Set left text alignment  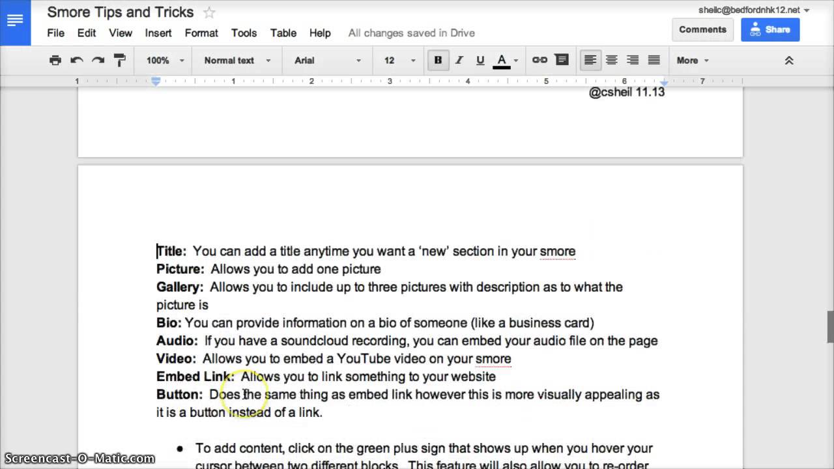point(590,60)
